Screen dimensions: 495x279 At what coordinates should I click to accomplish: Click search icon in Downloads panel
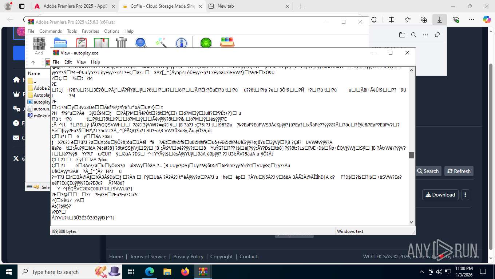pos(413,35)
